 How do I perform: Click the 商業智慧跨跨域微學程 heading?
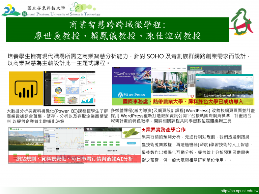pyautogui.click(x=117, y=25)
